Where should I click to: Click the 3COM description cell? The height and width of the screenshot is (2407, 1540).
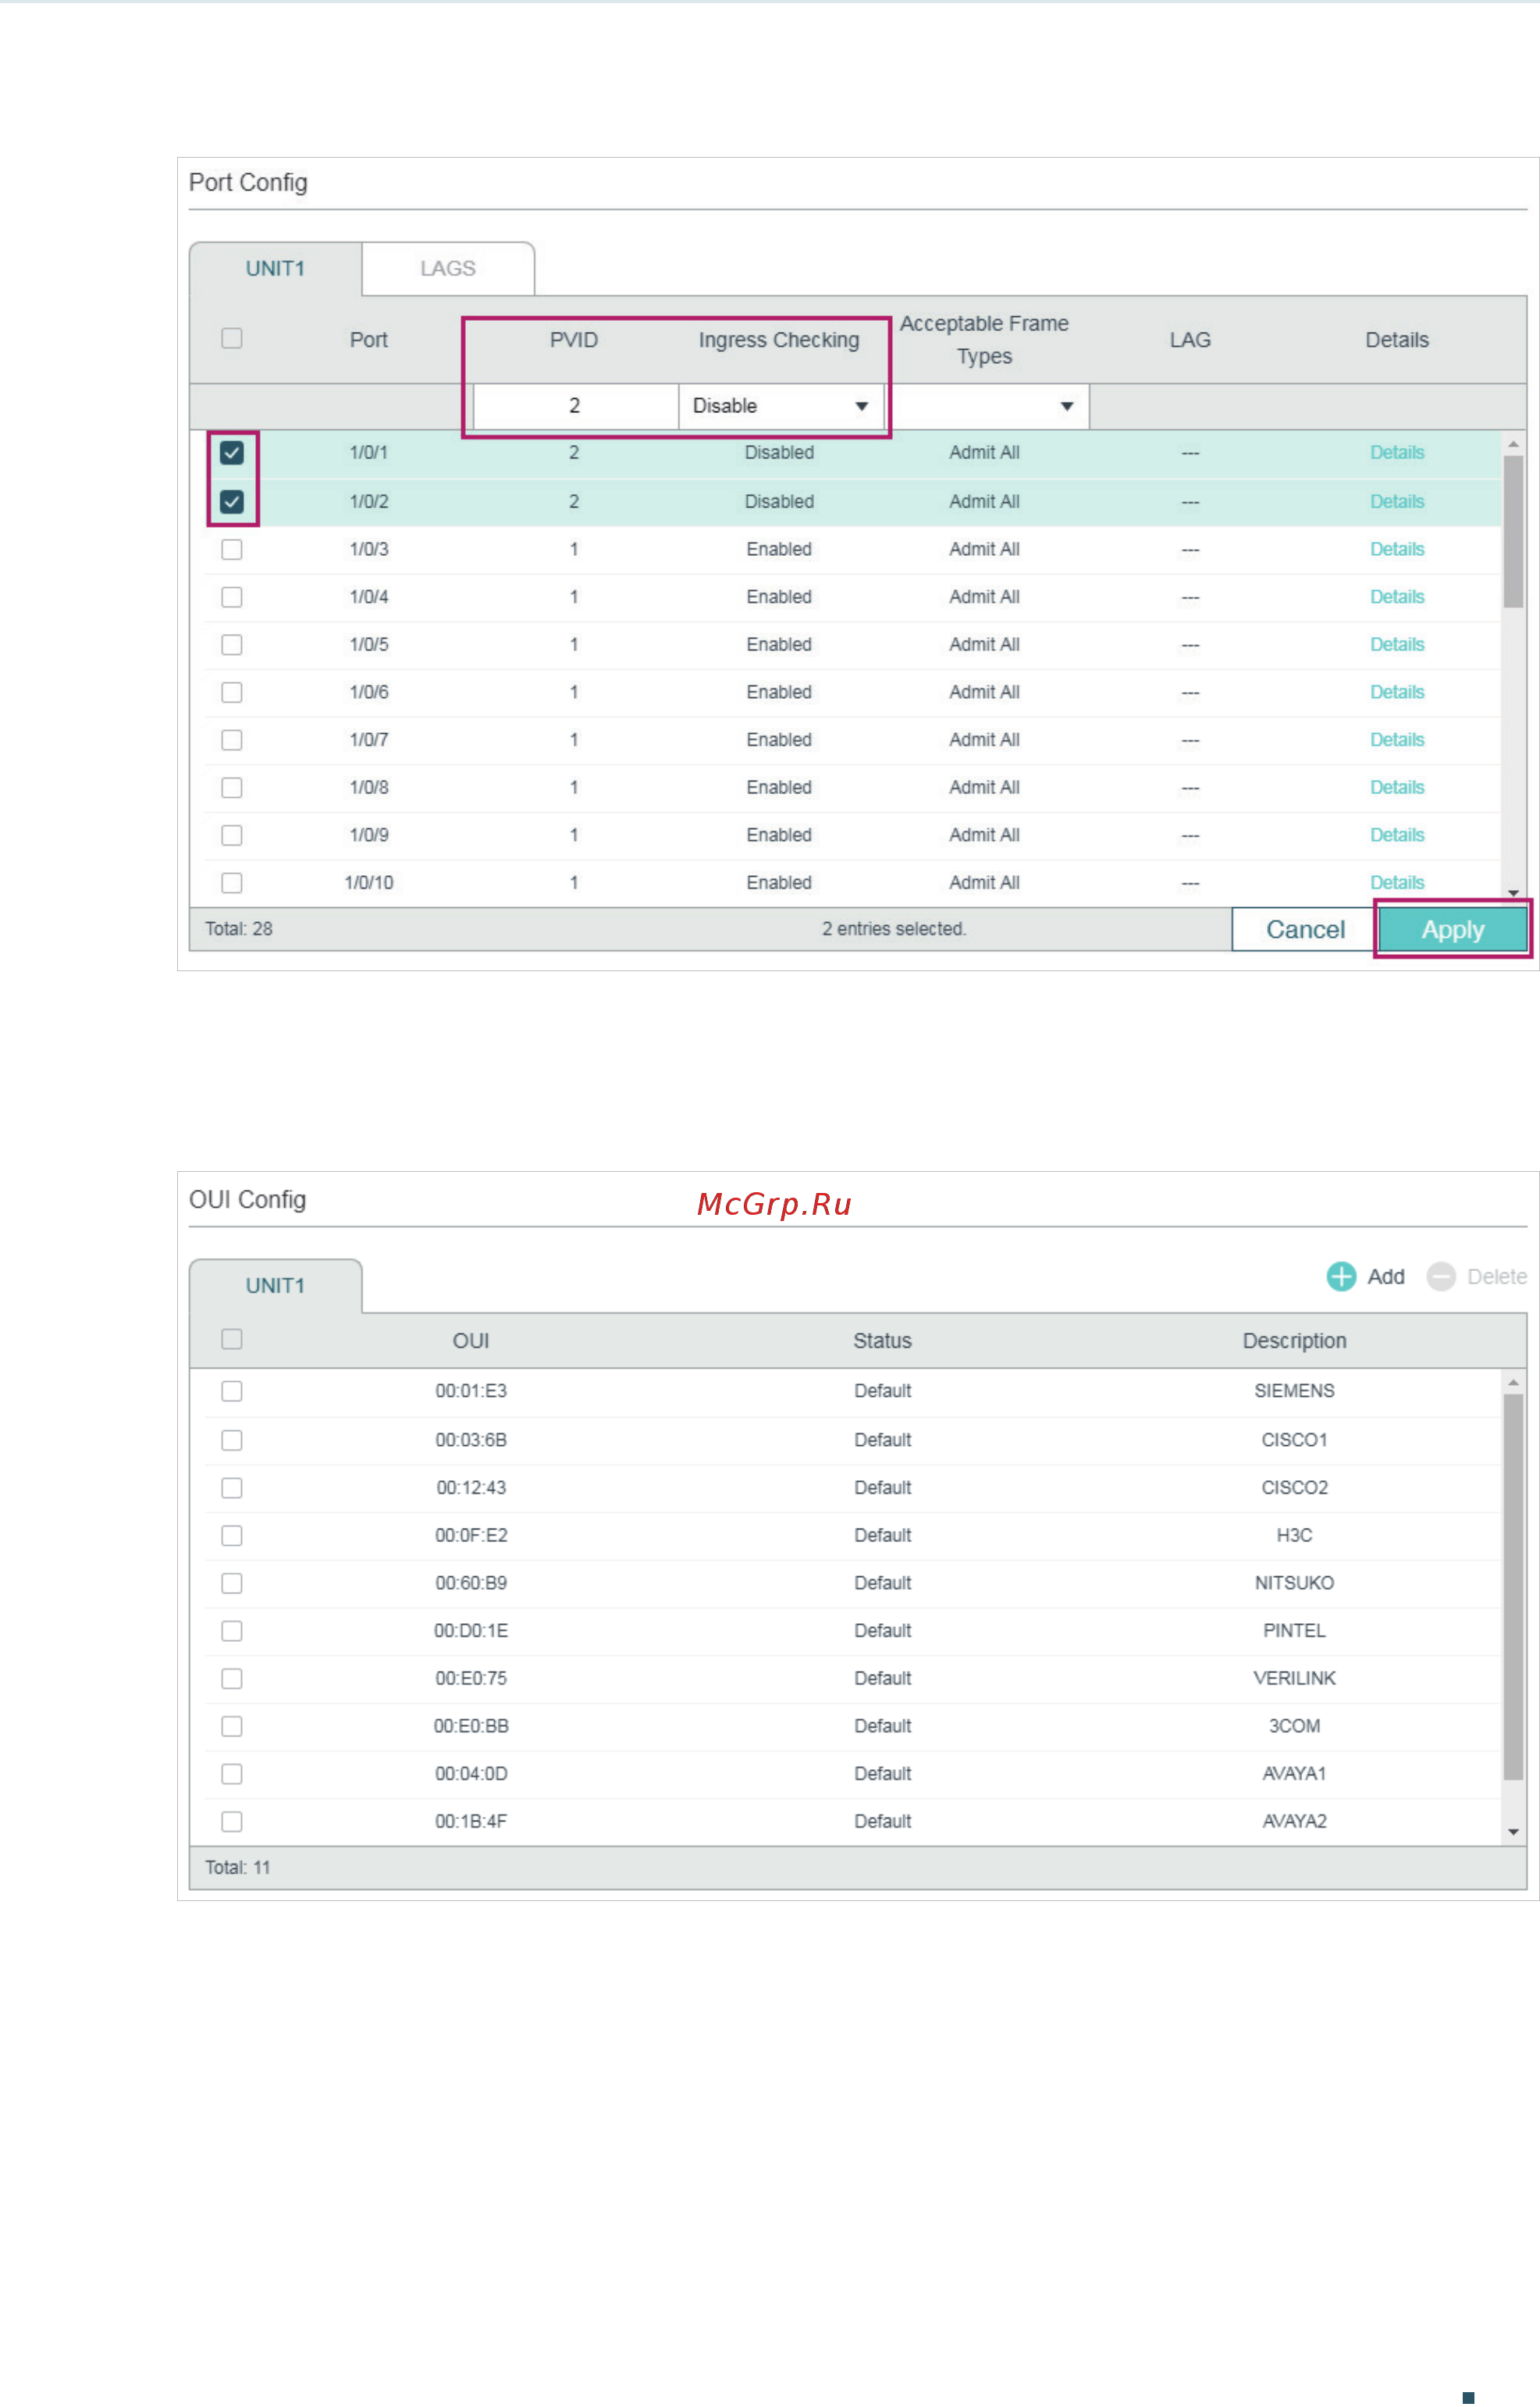(1294, 1727)
